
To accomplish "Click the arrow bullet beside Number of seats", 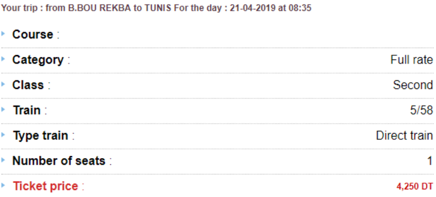I will pos(3,160).
